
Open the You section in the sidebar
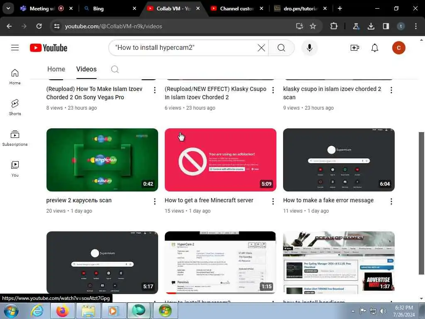[x=15, y=169]
